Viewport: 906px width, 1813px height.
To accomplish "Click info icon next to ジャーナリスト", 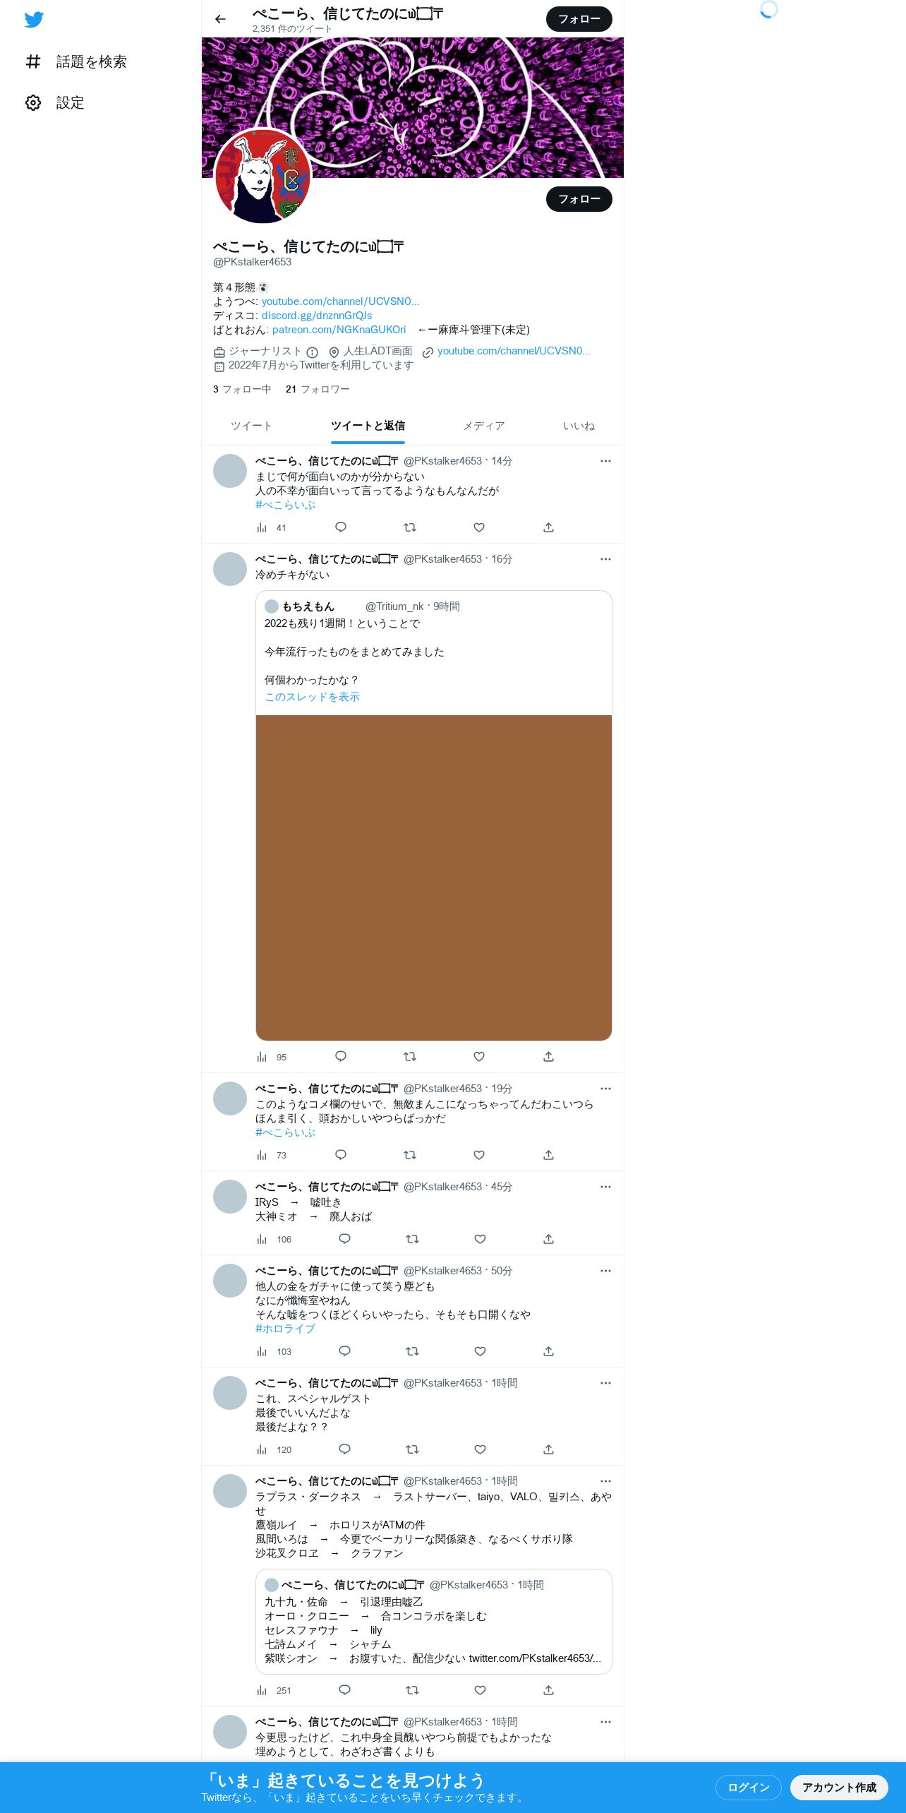I will pyautogui.click(x=313, y=352).
